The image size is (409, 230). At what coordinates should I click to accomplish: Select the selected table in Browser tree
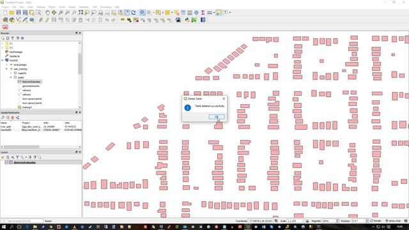point(31,82)
